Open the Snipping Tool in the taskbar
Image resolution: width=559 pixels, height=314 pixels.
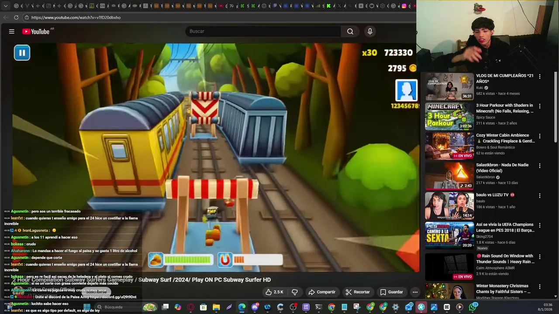pos(357,307)
